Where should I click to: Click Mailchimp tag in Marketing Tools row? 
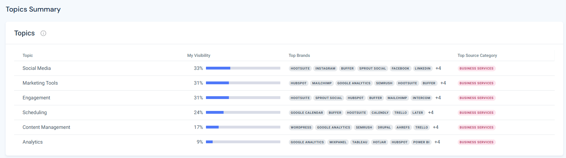(x=322, y=83)
